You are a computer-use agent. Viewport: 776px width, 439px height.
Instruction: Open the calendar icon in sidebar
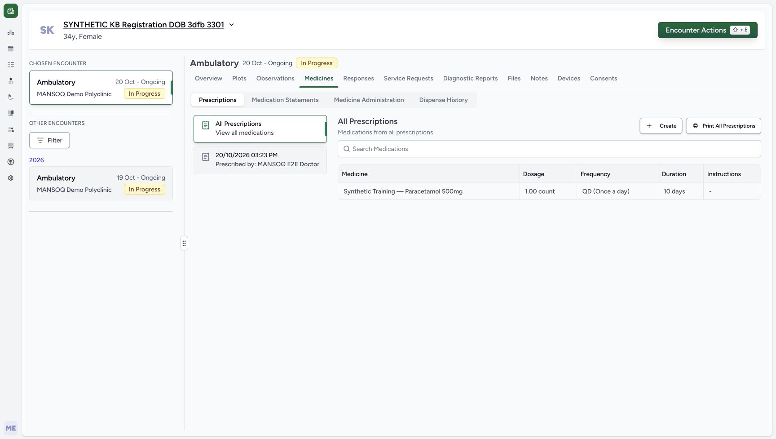[x=11, y=49]
